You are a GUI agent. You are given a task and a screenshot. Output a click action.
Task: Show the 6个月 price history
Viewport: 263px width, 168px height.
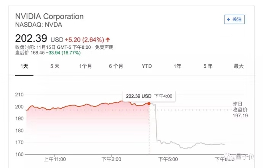(x=116, y=66)
